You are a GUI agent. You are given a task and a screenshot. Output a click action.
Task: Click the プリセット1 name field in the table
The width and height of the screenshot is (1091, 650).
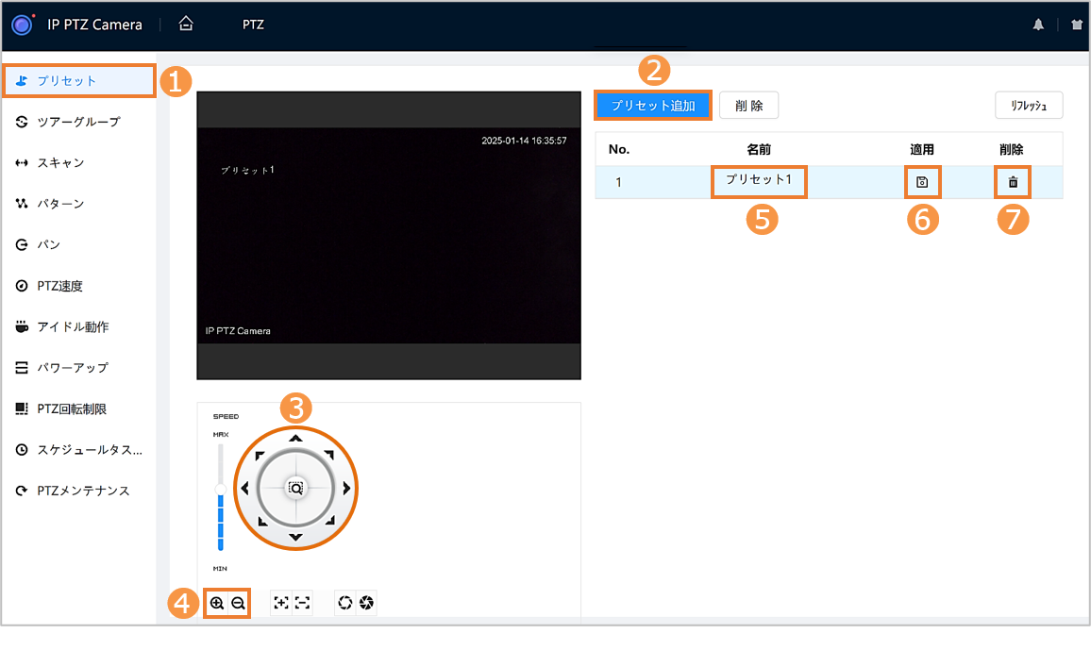(x=759, y=180)
